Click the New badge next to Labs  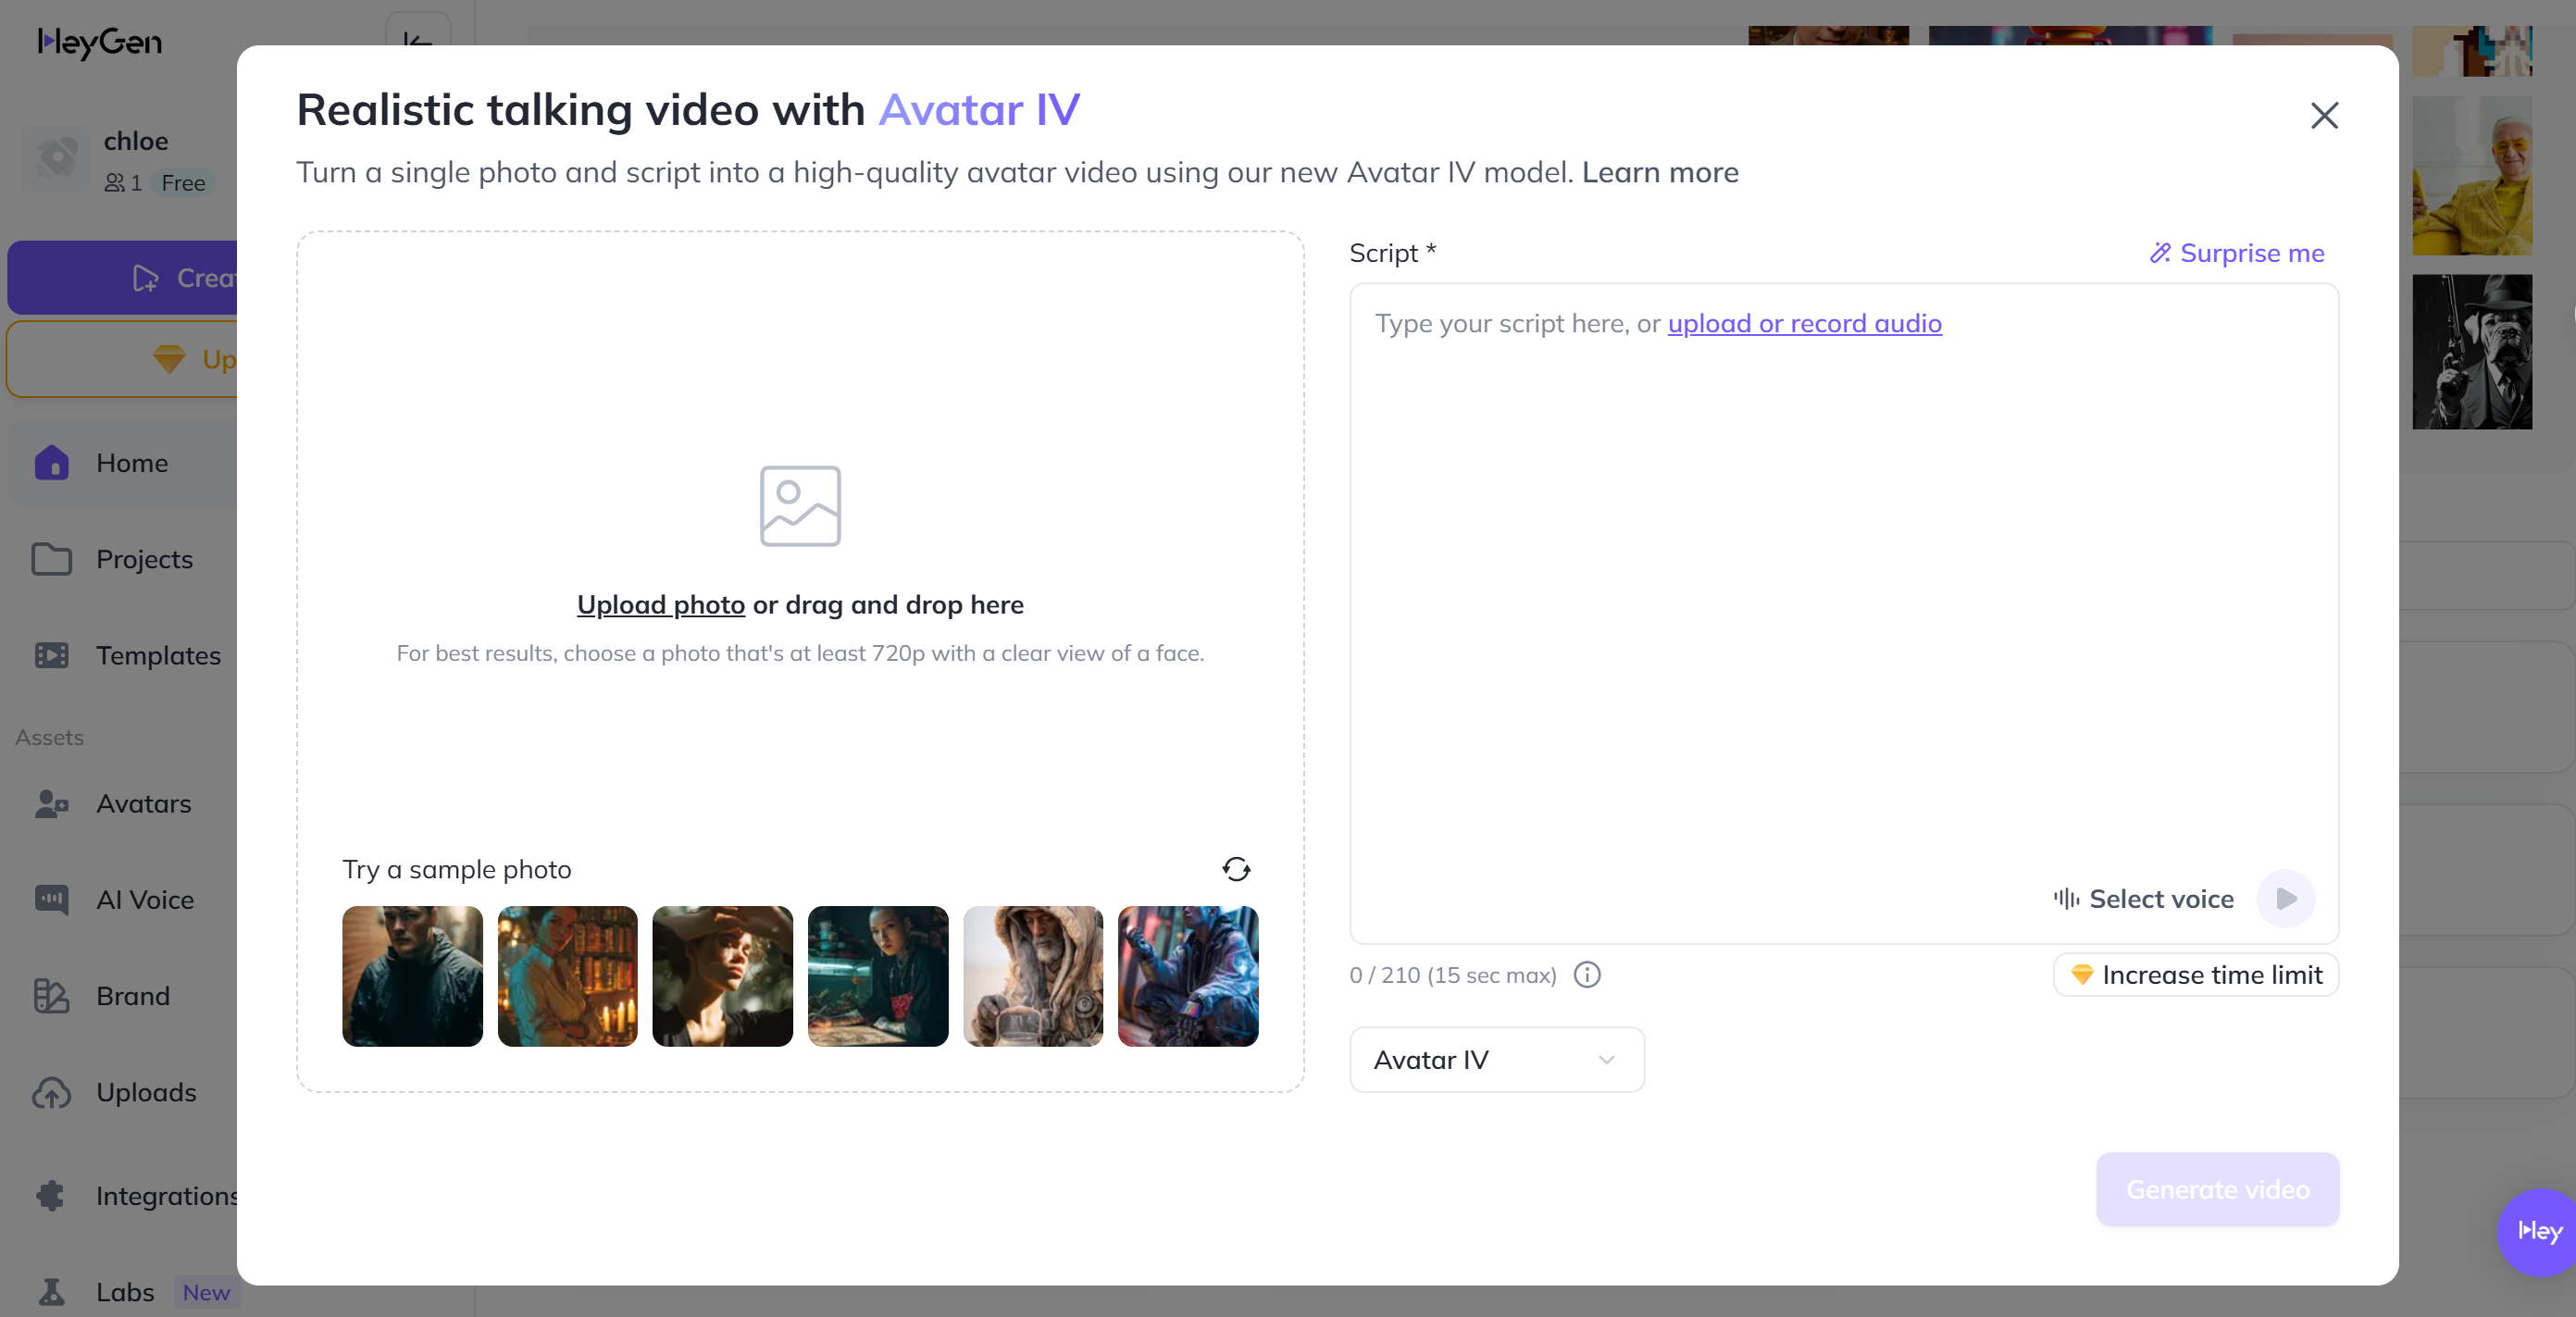206,1291
